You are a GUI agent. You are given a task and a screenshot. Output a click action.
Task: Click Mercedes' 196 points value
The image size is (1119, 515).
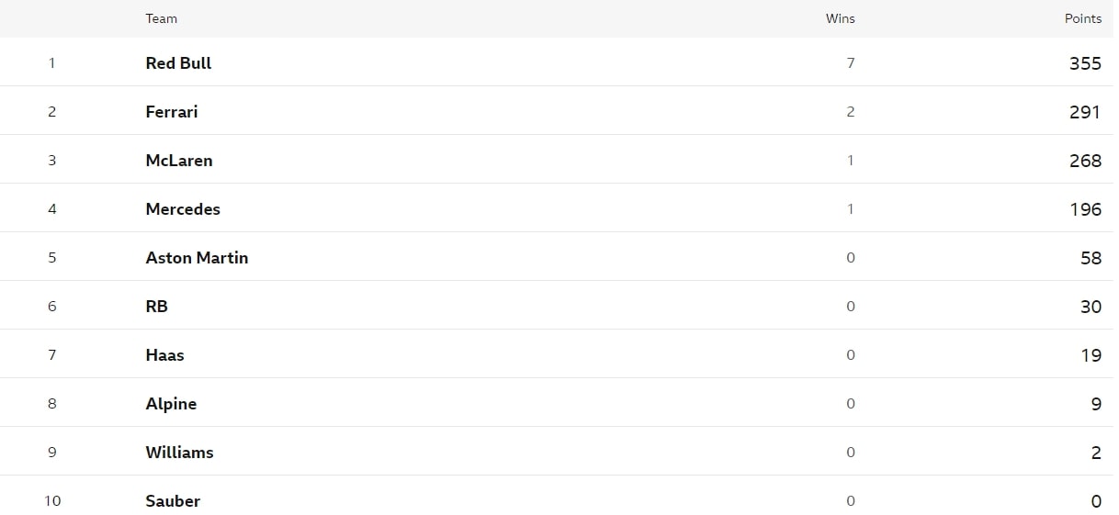coord(1085,209)
